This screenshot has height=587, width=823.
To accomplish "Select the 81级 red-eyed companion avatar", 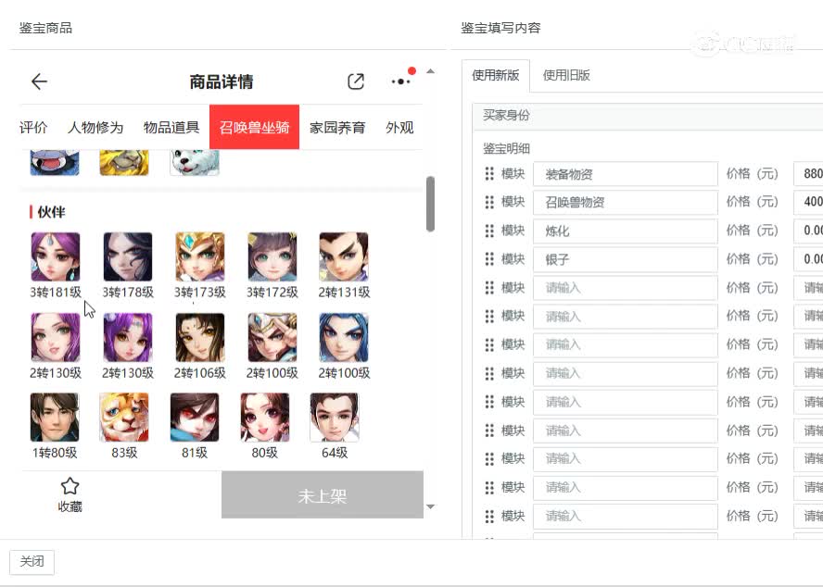I will (x=195, y=418).
